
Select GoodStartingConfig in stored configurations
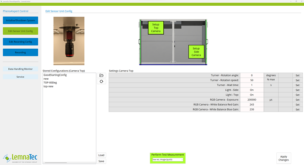(x=55, y=75)
